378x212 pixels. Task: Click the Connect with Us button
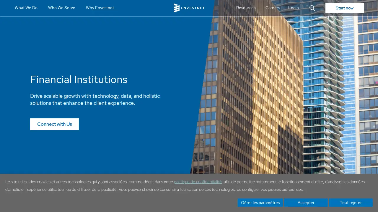pos(54,124)
